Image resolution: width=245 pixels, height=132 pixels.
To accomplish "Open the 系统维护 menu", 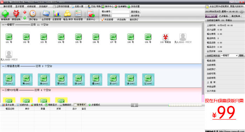I will [x=43, y=6].
